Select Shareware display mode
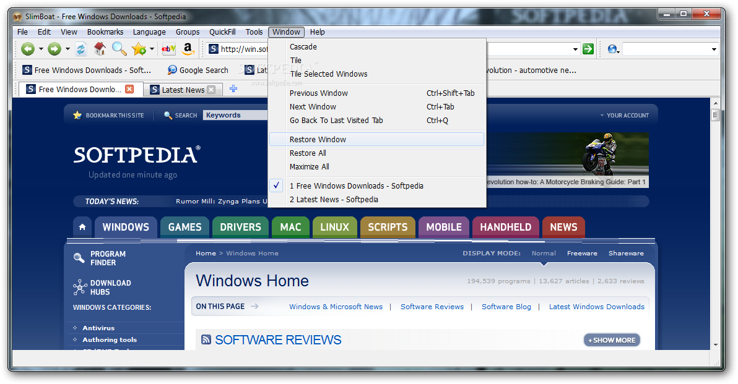Viewport: 738px width, 384px height. tap(626, 253)
